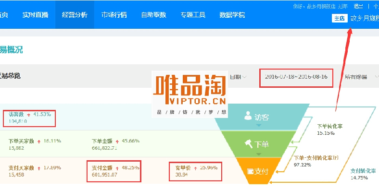
Task: Click the 下单 funnel segment
Action: [x=259, y=144]
